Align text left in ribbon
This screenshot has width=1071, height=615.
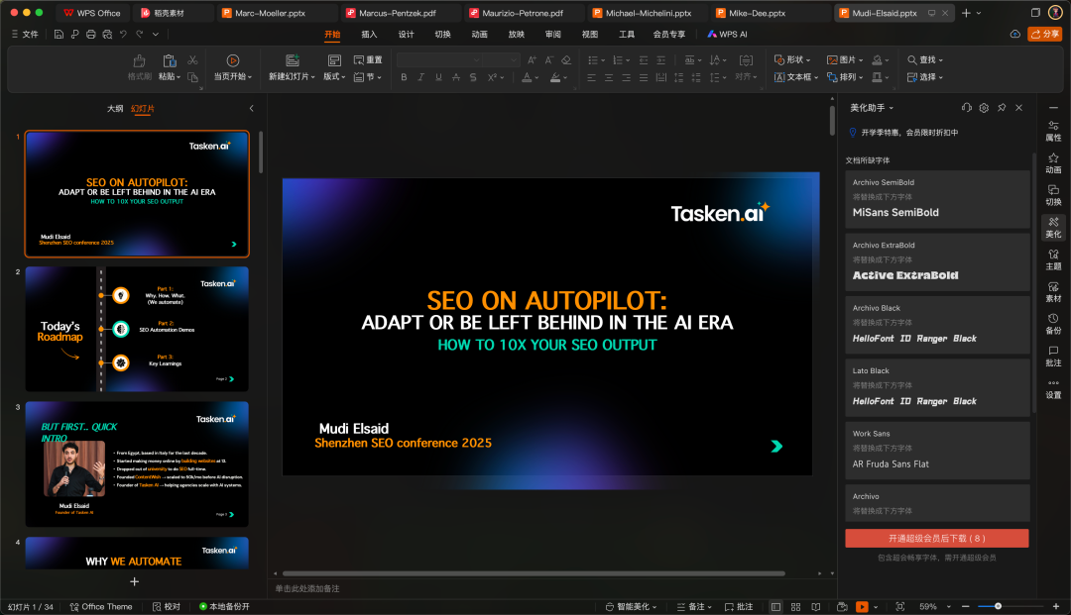pyautogui.click(x=591, y=77)
